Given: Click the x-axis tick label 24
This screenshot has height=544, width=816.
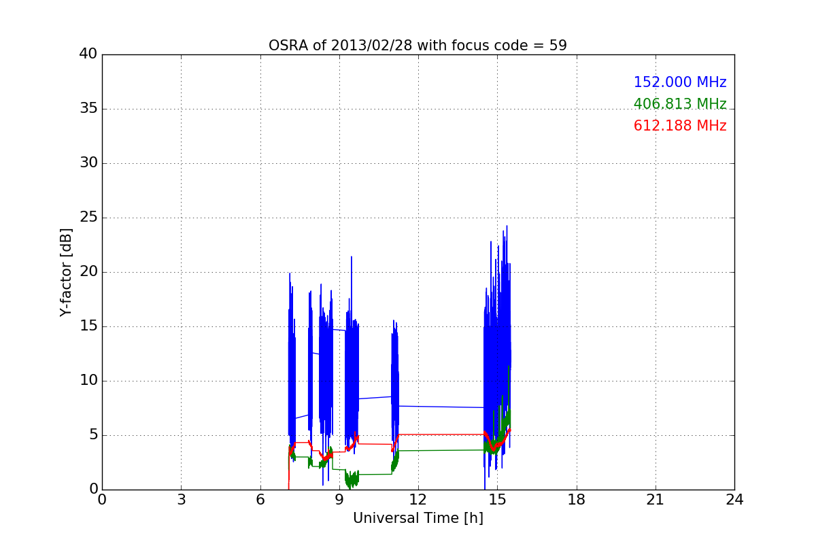Looking at the screenshot, I should (x=734, y=499).
